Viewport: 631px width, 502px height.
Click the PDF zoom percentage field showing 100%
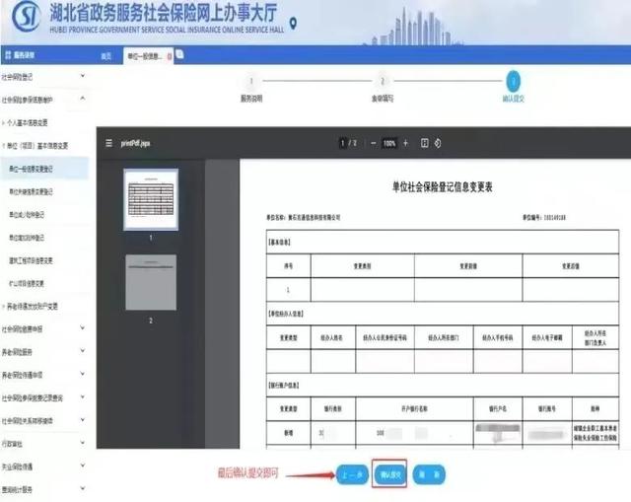[388, 143]
